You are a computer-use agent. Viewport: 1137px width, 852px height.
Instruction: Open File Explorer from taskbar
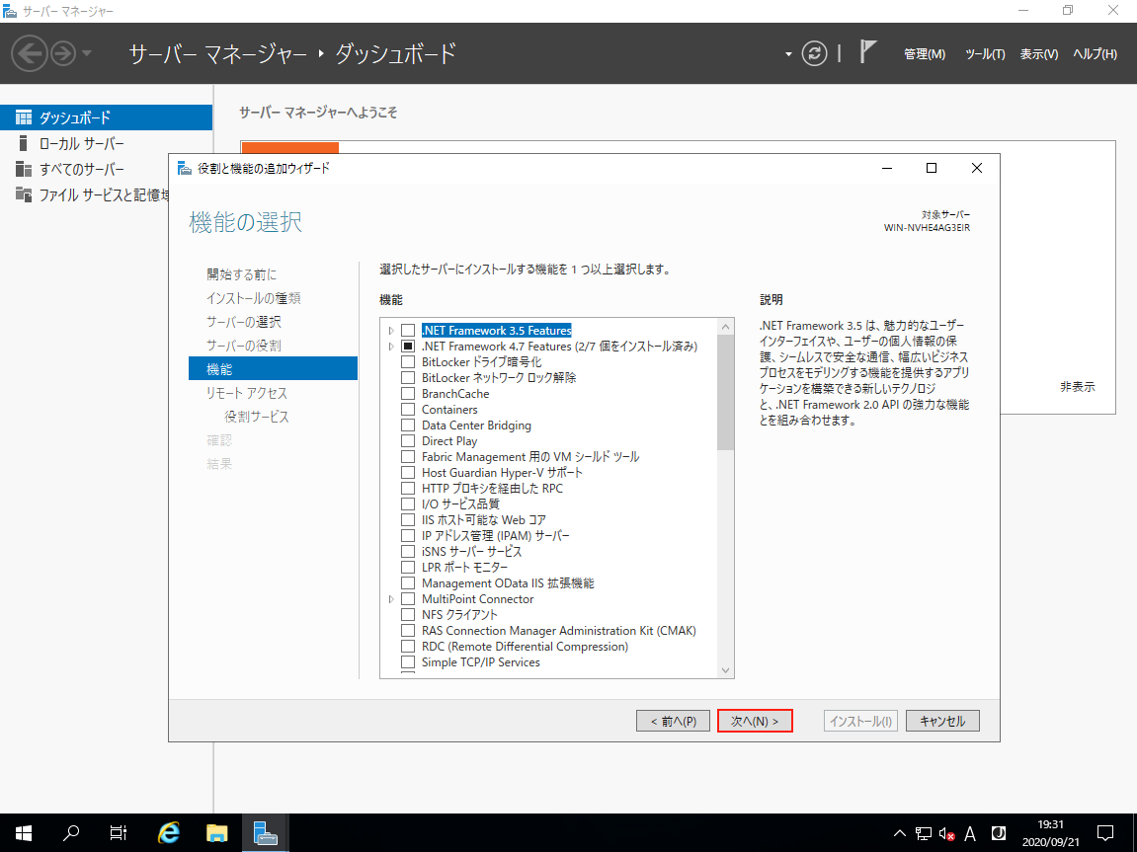pyautogui.click(x=216, y=833)
